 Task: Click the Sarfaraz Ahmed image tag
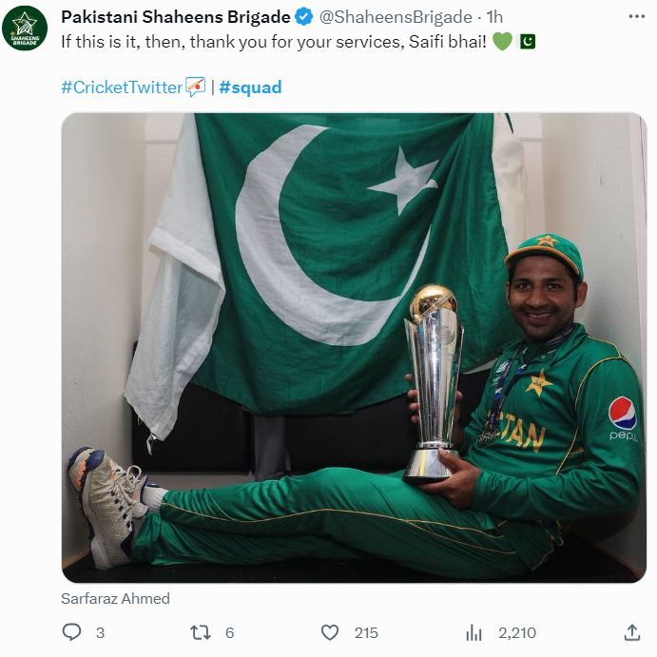point(115,598)
